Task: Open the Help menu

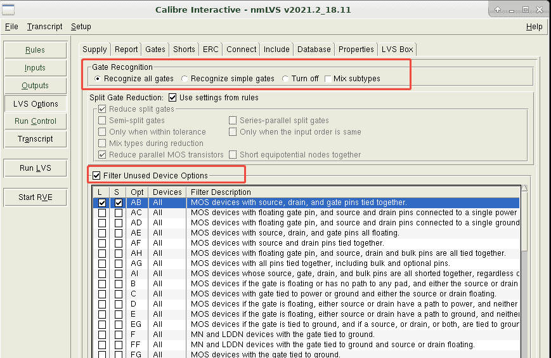Action: click(534, 27)
